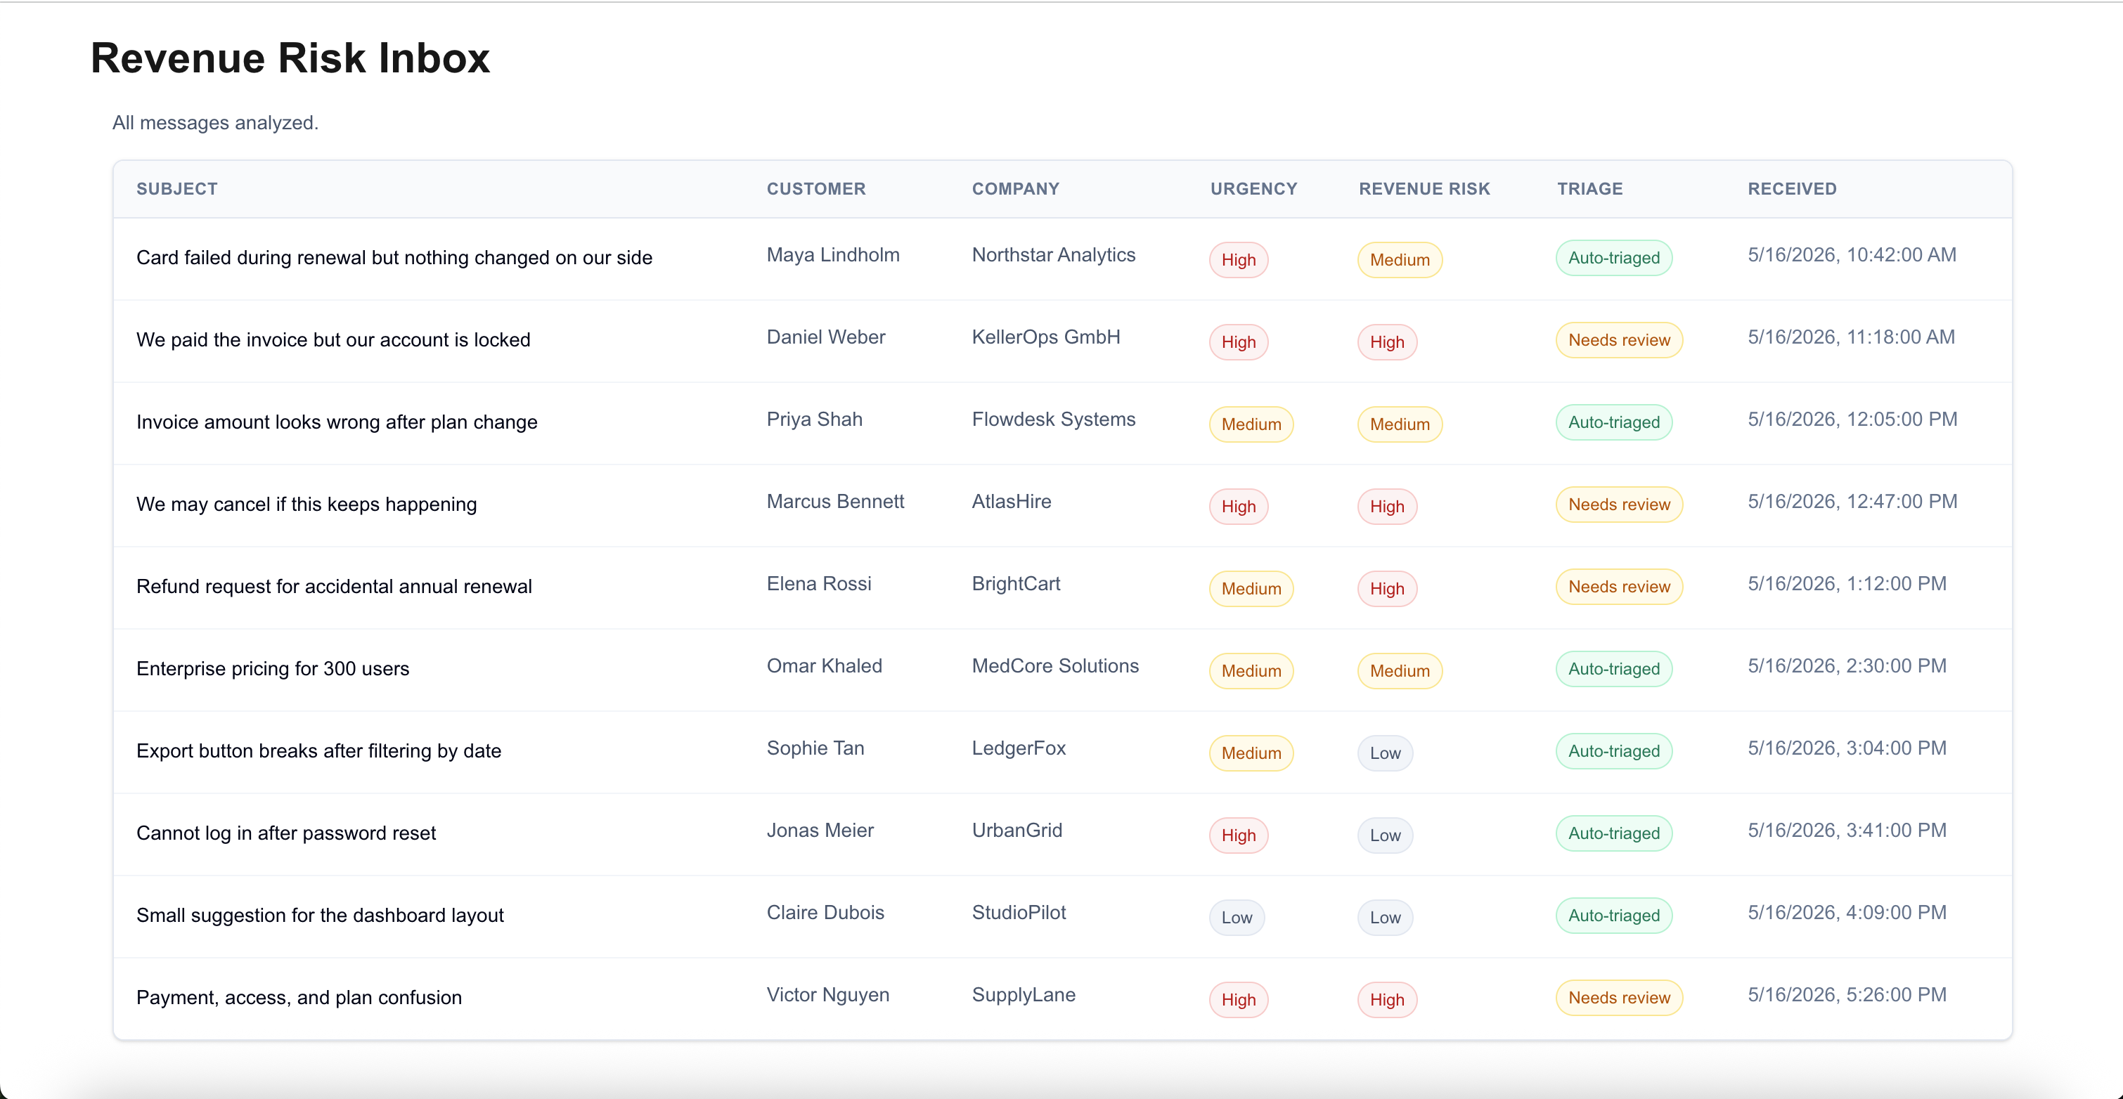Image resolution: width=2123 pixels, height=1099 pixels.
Task: Open 'Payment, access, and plan confusion' message
Action: 298,998
